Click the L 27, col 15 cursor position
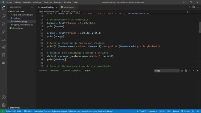Viewport: 201px width, 113px height. [142, 111]
